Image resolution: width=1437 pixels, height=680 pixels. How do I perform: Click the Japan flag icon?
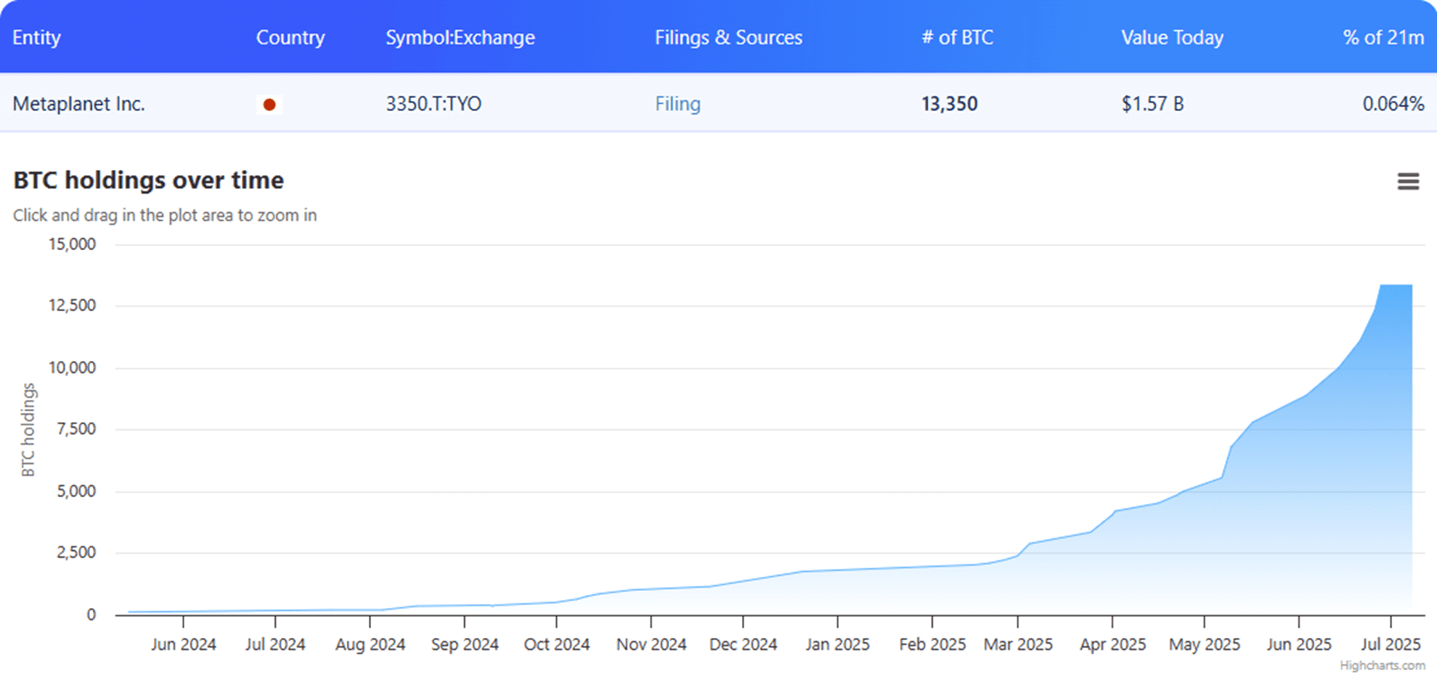click(269, 105)
